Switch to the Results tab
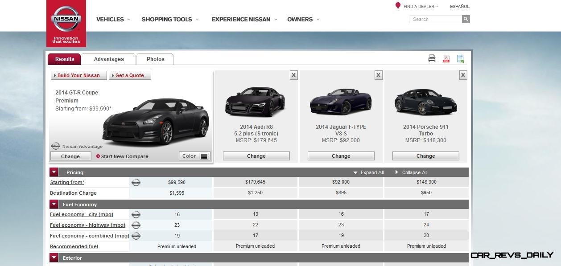 [65, 59]
